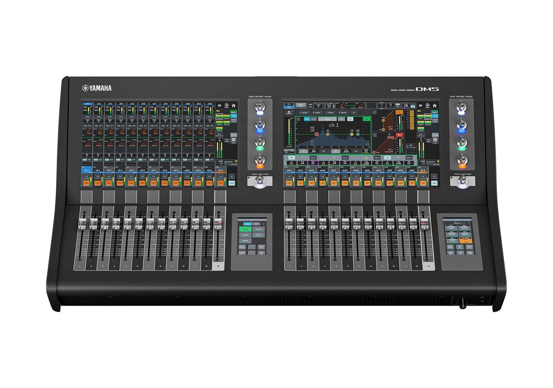Expand the EQ graph to full view
553x388 pixels.
[298, 119]
